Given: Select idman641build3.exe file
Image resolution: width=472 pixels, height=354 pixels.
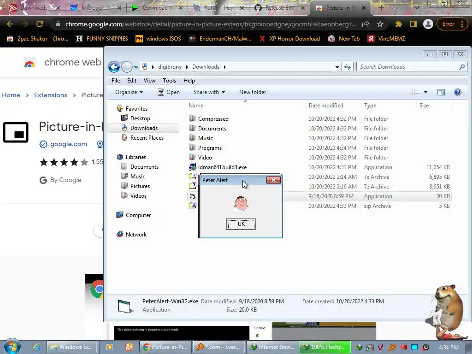Looking at the screenshot, I should 222,167.
